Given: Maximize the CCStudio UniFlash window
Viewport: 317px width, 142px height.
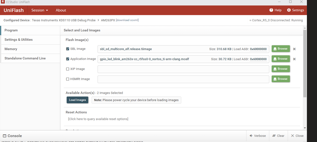Looking at the screenshot, I should click(x=290, y=2).
